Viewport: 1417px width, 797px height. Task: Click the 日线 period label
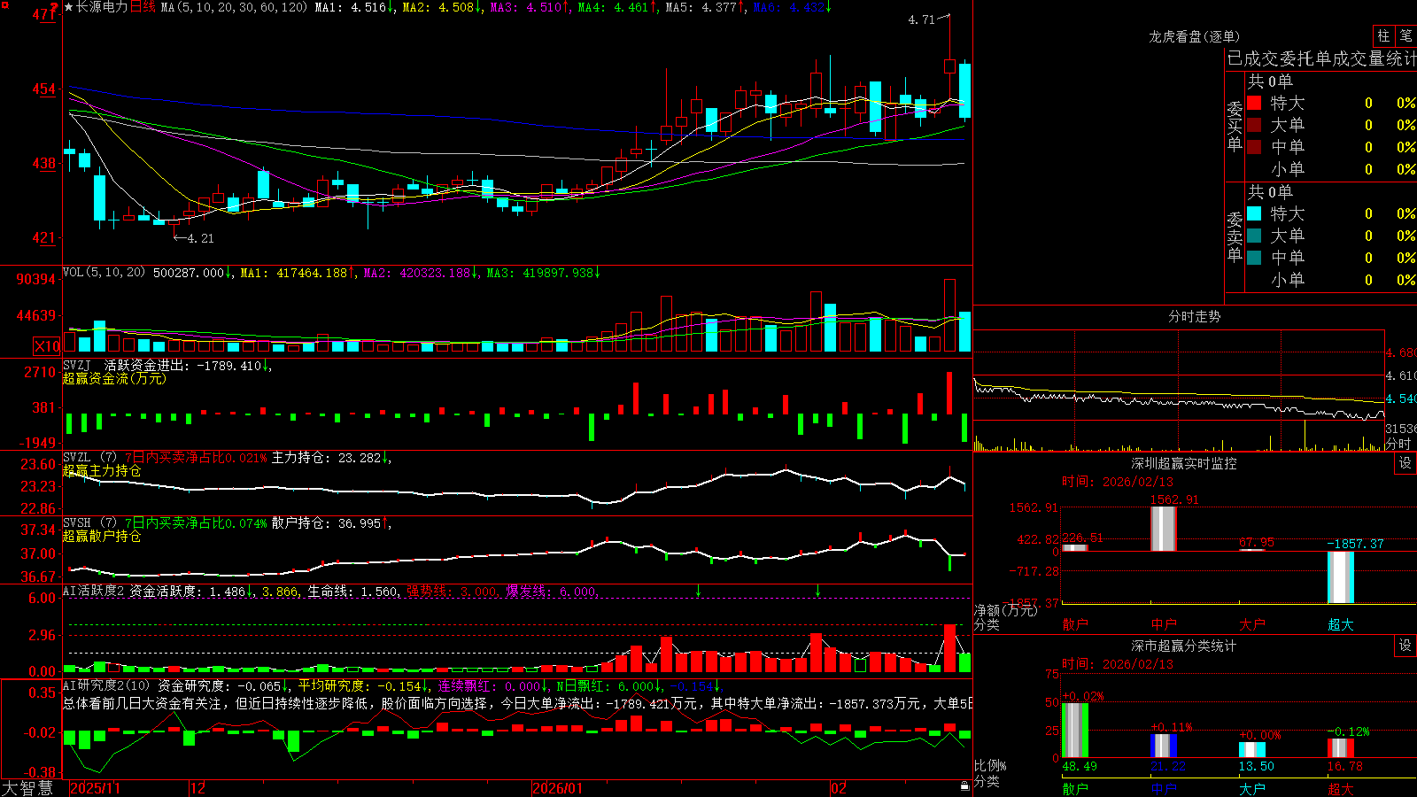tap(143, 7)
